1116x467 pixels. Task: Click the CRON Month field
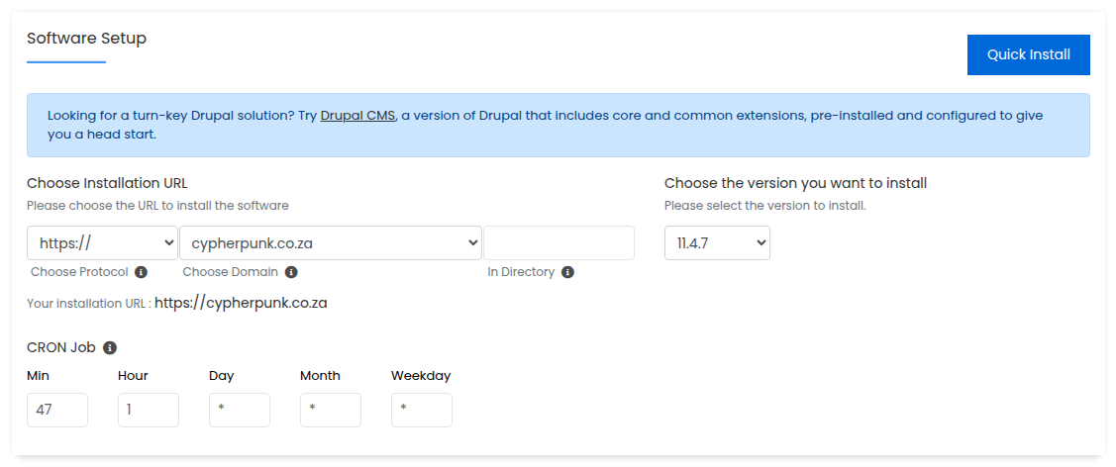(x=331, y=411)
